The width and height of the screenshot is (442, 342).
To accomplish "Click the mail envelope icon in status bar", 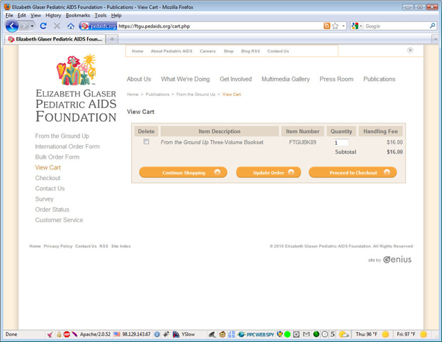I will 306,334.
